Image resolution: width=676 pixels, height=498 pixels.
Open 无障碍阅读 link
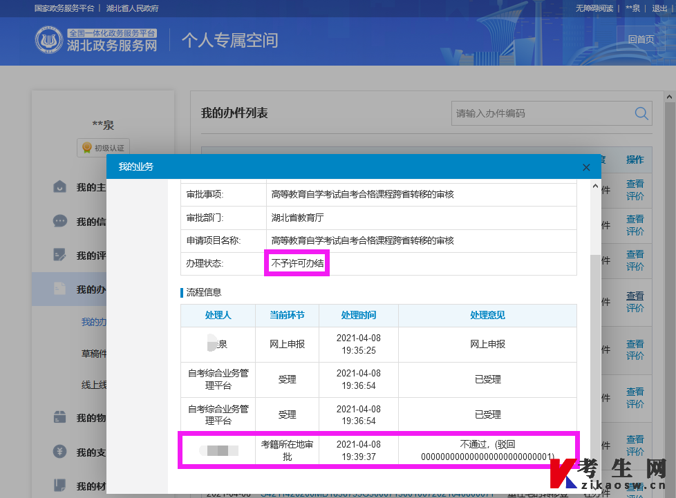coord(594,8)
